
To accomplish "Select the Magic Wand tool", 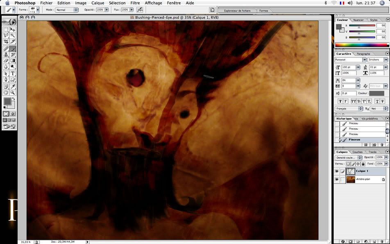I will [x=13, y=36].
